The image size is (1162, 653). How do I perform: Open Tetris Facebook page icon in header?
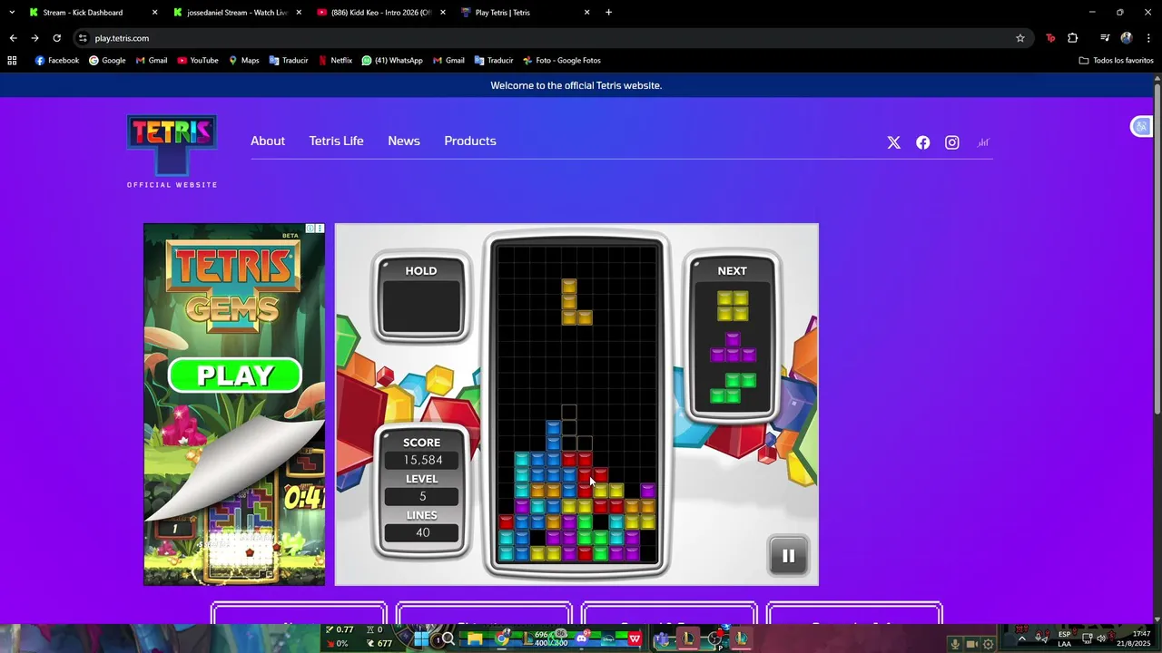[x=923, y=142]
